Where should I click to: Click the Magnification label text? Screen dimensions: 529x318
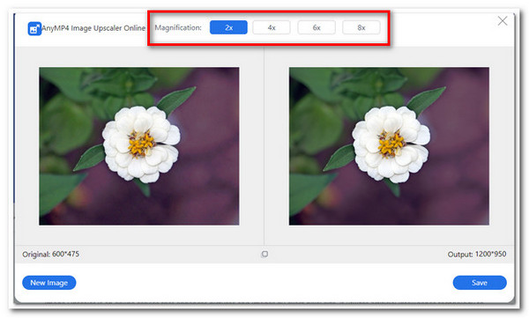(x=178, y=27)
